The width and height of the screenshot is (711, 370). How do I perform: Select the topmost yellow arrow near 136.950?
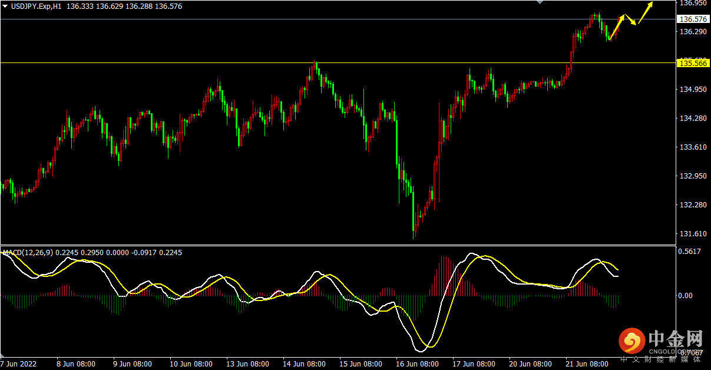click(645, 12)
